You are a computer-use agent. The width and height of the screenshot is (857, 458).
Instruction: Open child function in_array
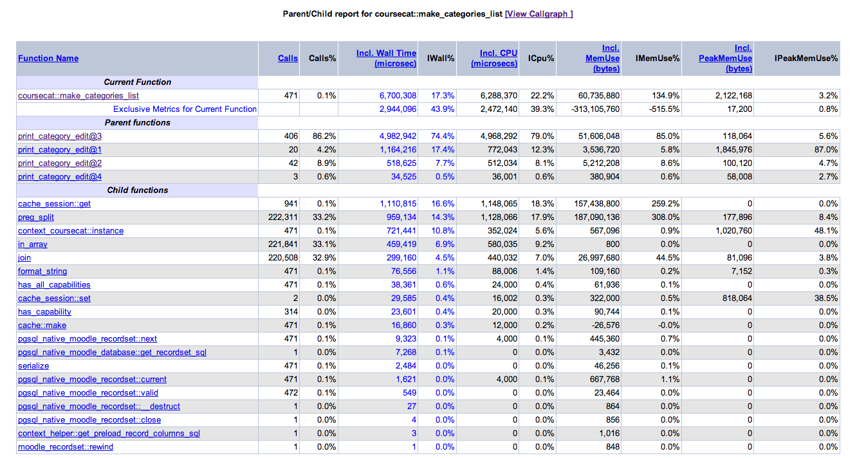click(x=33, y=244)
